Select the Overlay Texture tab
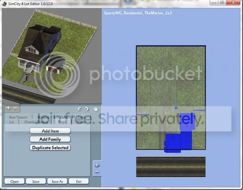 (36, 122)
